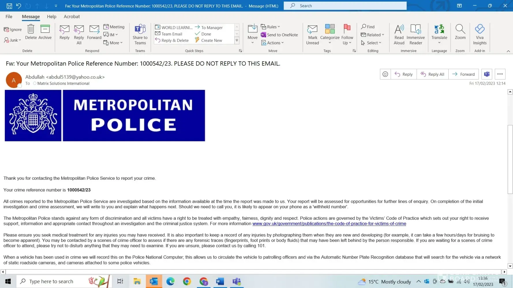This screenshot has height=288, width=513.
Task: Open the Translate dropdown
Action: click(439, 35)
